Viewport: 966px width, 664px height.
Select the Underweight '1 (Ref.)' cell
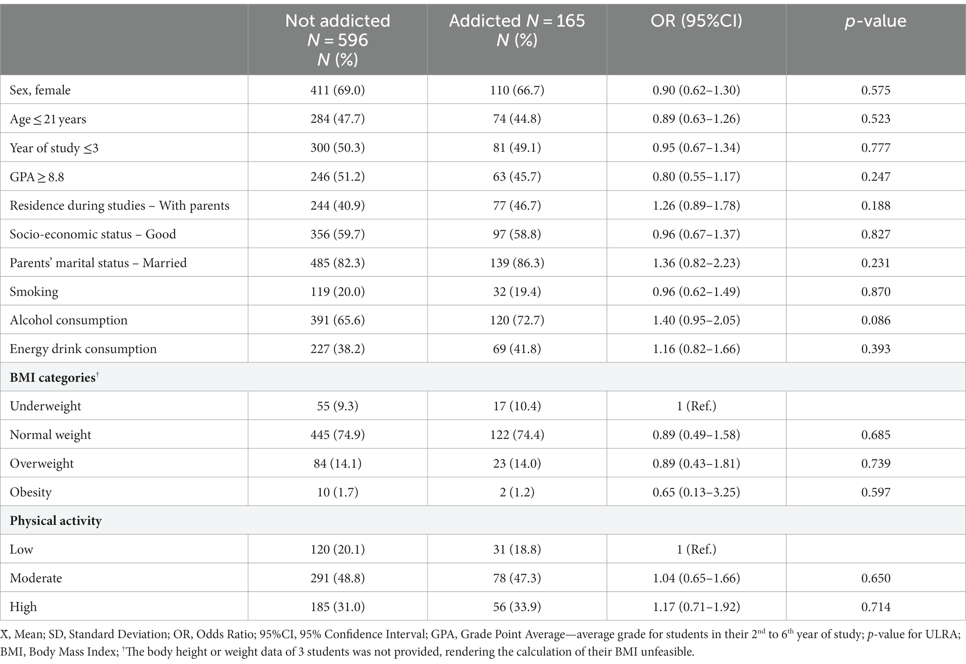(696, 406)
